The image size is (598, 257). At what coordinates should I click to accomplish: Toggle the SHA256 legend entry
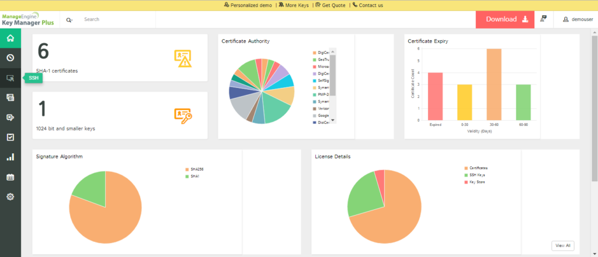(x=194, y=169)
